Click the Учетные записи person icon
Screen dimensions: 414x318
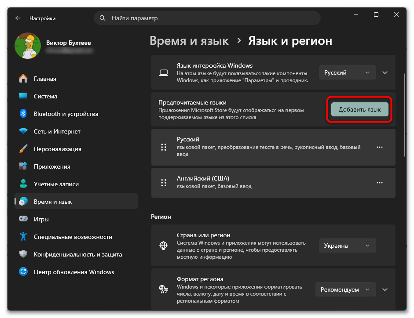tap(23, 184)
